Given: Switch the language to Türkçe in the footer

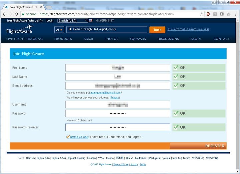Looking at the screenshot, I should [186, 158].
